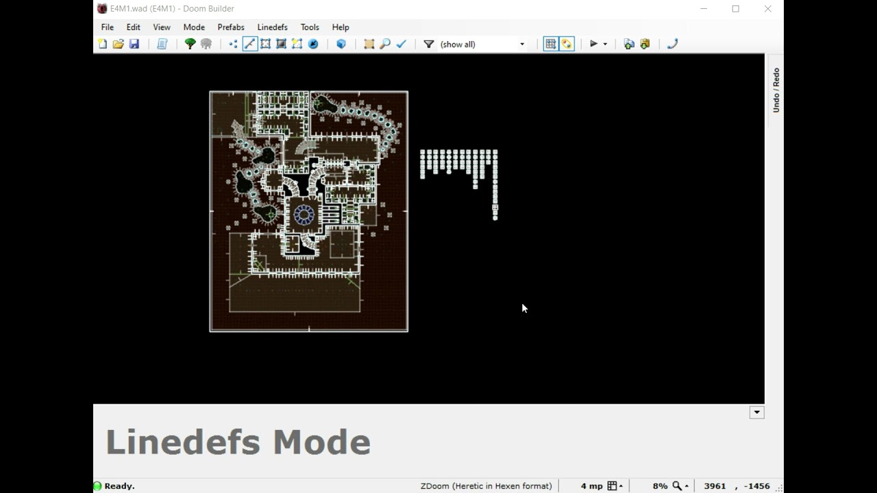Close the Doom Builder window
877x493 pixels.
coord(767,9)
